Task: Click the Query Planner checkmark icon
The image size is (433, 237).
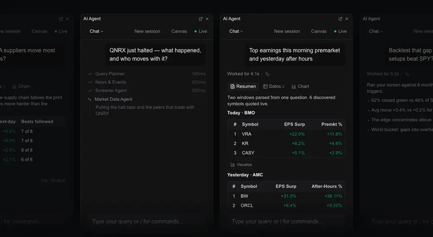Action: click(90, 74)
